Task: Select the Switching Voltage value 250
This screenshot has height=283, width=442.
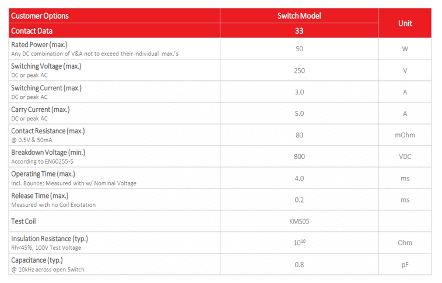Action: pyautogui.click(x=299, y=70)
